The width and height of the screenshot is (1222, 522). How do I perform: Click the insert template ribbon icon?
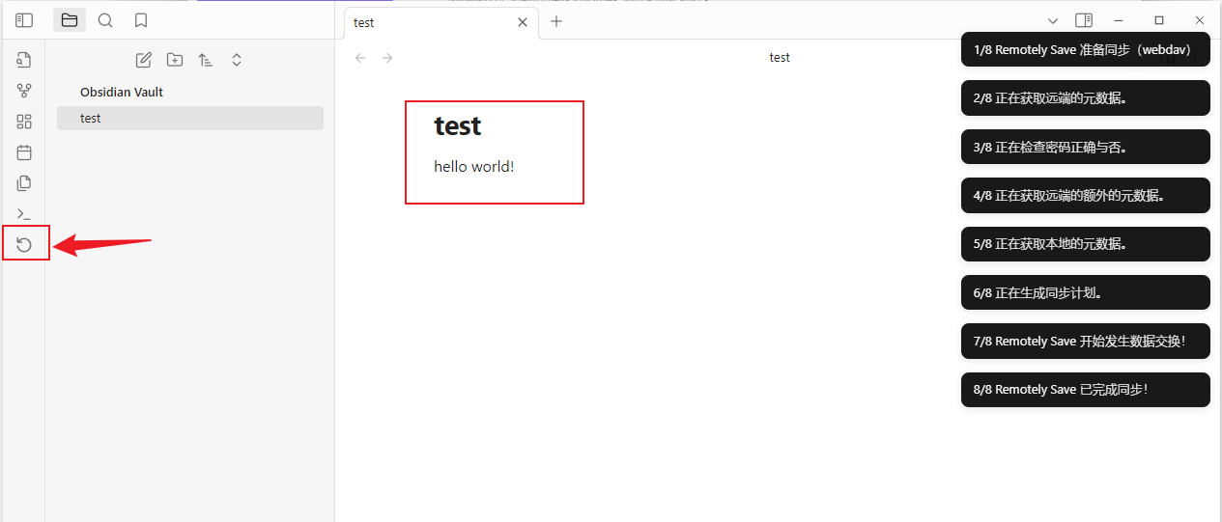[x=24, y=183]
